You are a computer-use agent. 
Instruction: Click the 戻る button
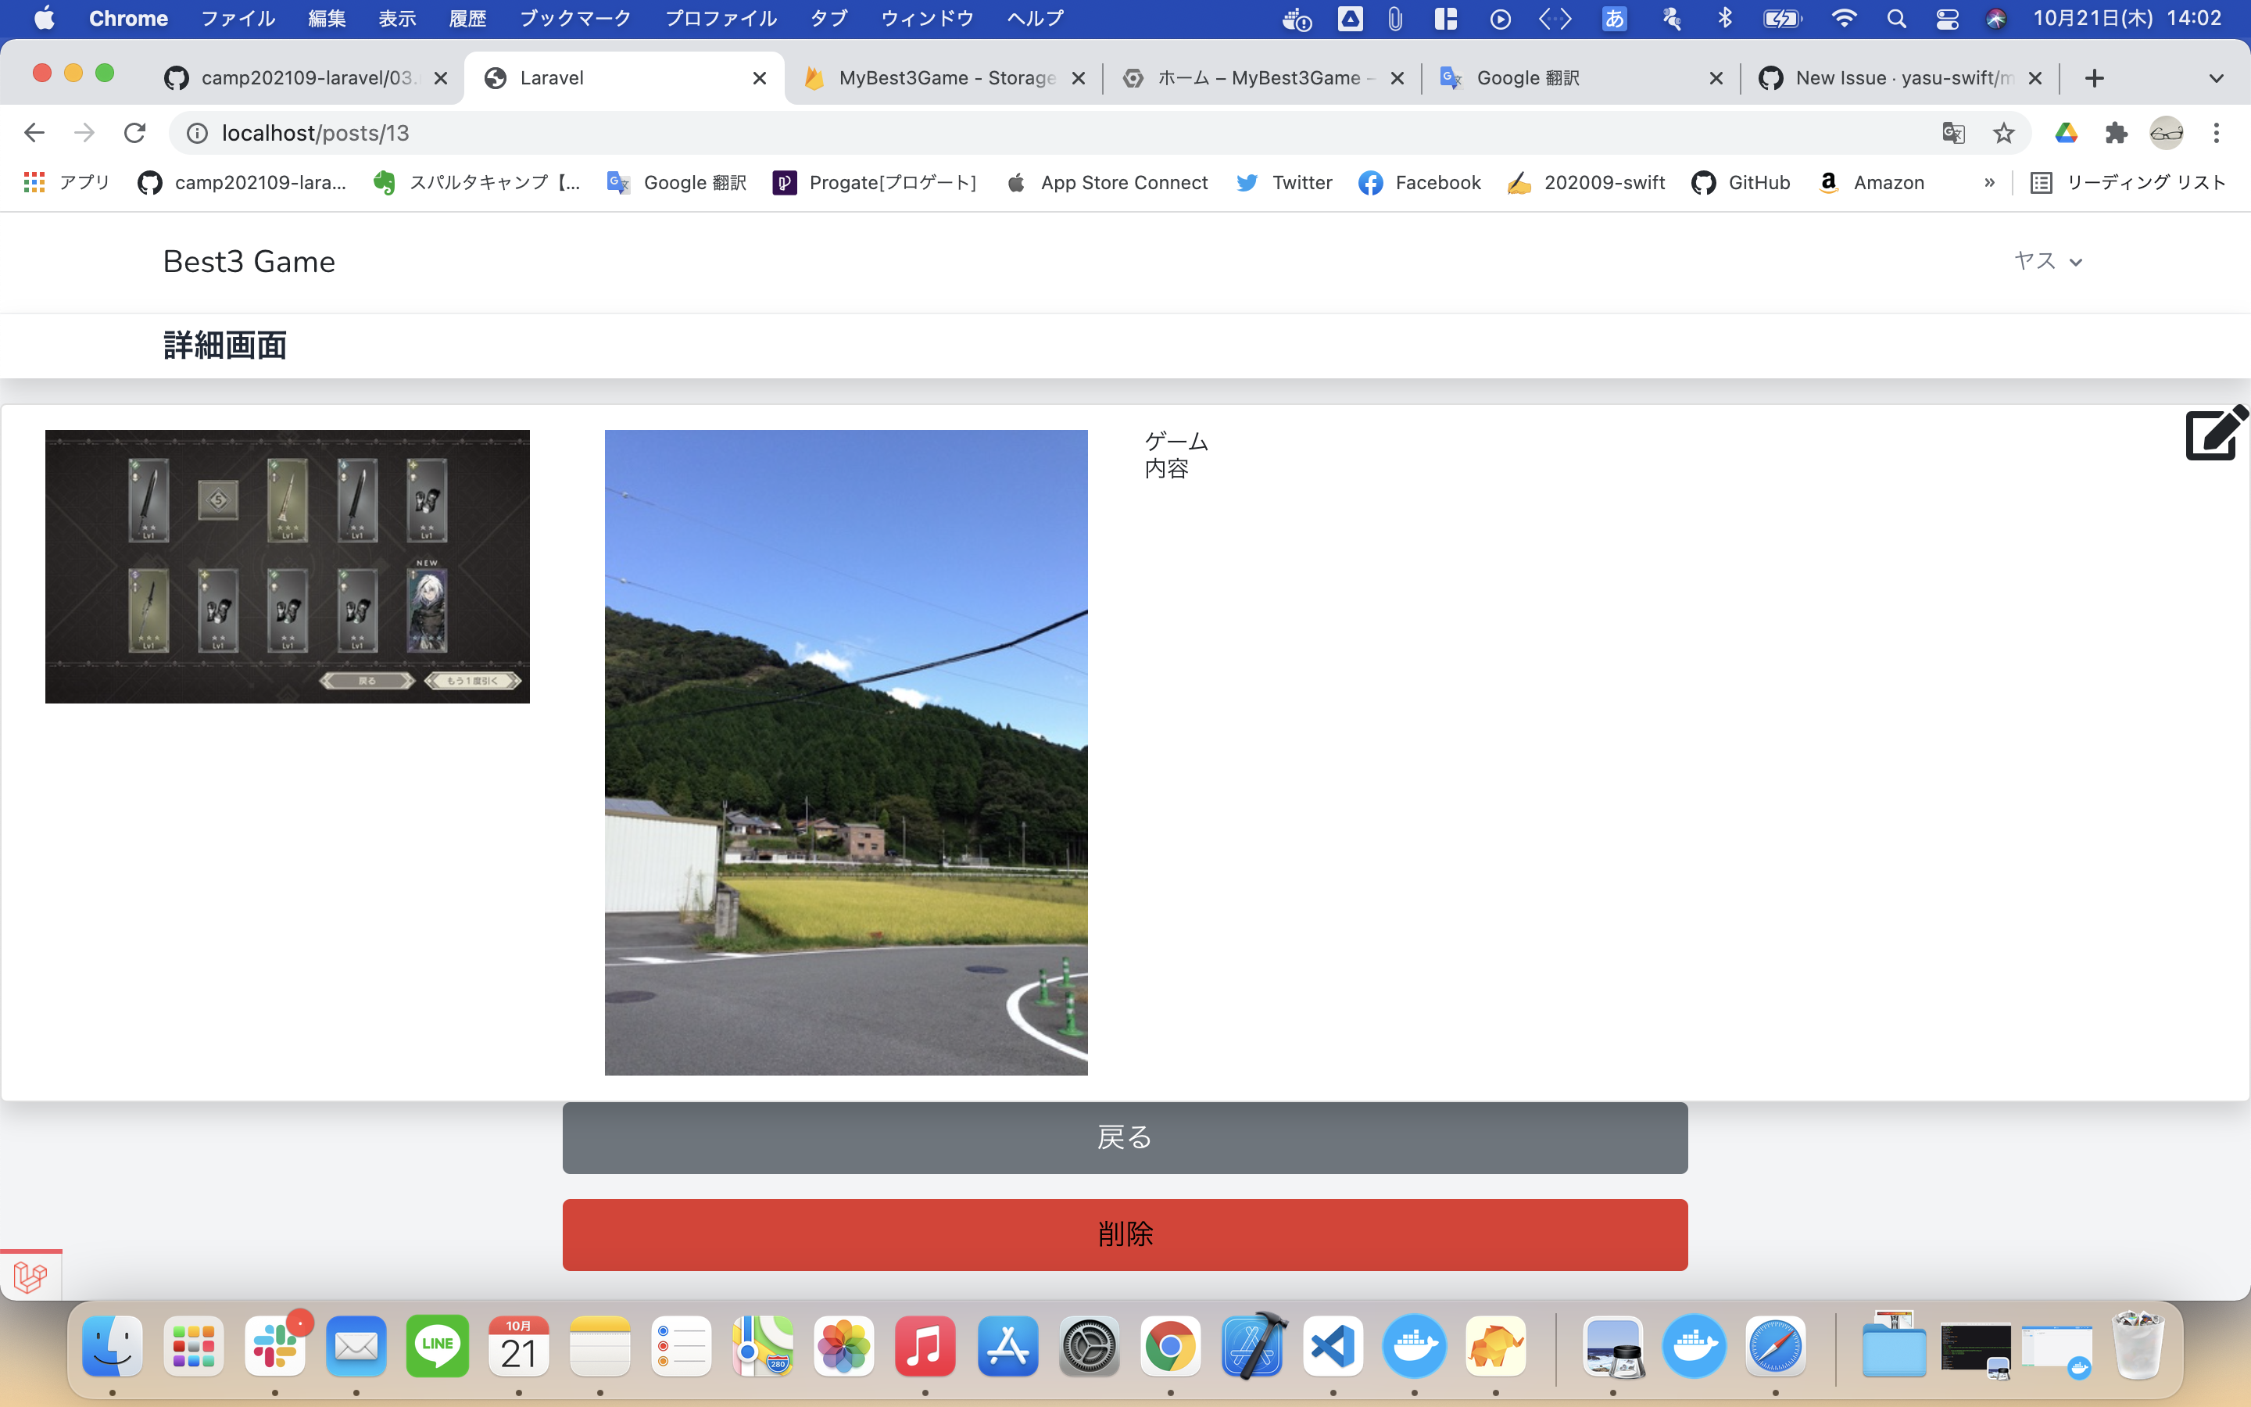1125,1137
